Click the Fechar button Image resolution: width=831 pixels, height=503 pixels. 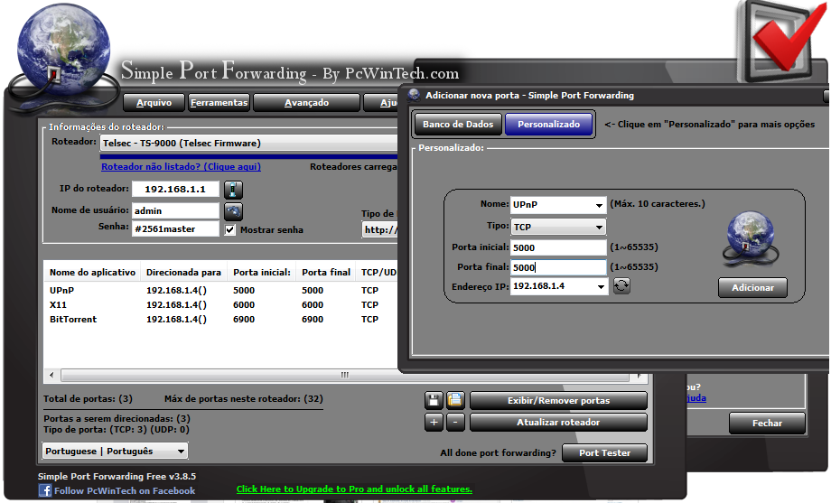(767, 423)
